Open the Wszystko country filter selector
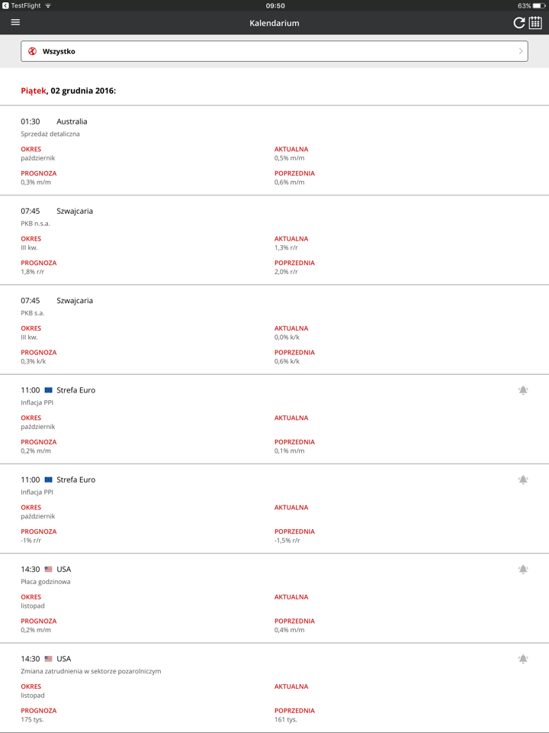The height and width of the screenshot is (733, 549). click(x=274, y=51)
